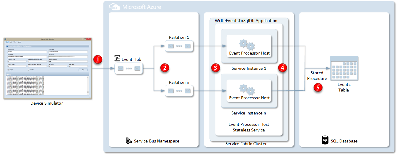Image resolution: width=398 pixels, height=155 pixels.
Task: Click the Event Hub message queue box
Action: pos(129,68)
